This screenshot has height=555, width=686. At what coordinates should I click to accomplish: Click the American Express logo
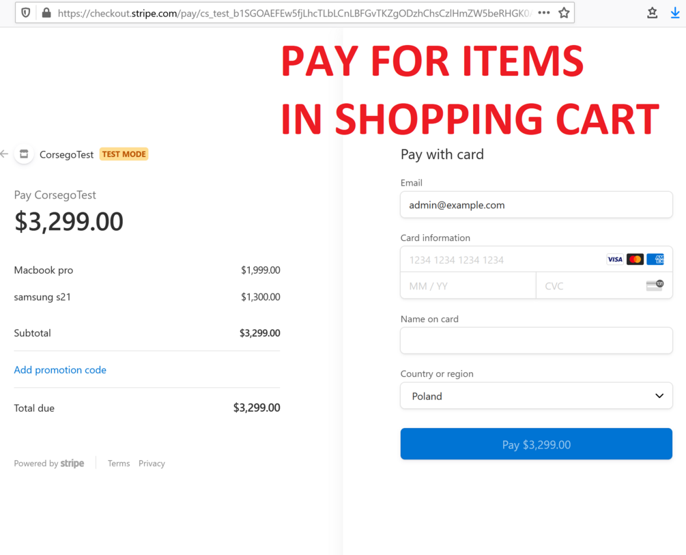coord(655,259)
